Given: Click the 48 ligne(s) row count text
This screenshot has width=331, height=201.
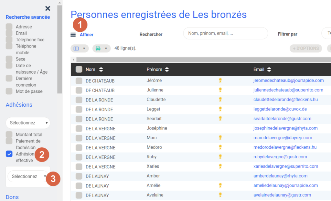Looking at the screenshot, I should [125, 48].
